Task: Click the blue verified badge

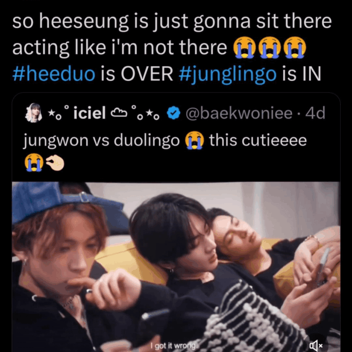Action: coord(174,113)
